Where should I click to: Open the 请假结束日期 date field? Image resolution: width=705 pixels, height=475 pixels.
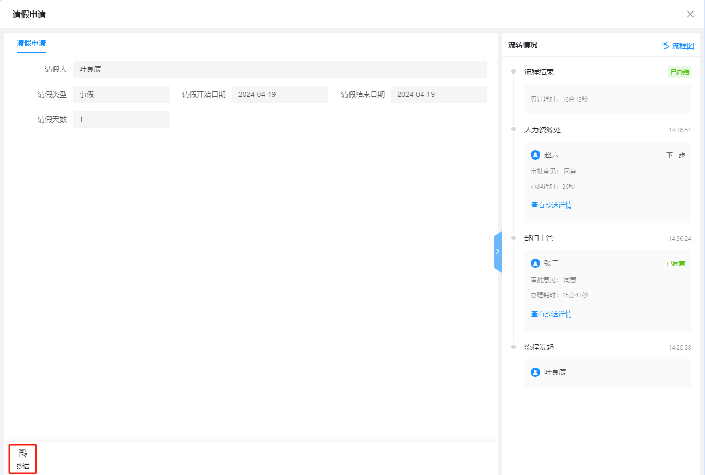[x=438, y=94]
